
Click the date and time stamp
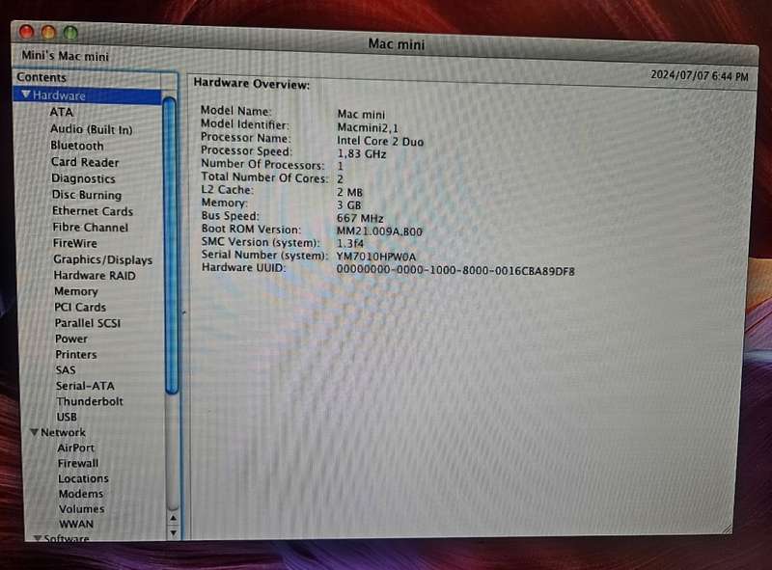click(699, 76)
